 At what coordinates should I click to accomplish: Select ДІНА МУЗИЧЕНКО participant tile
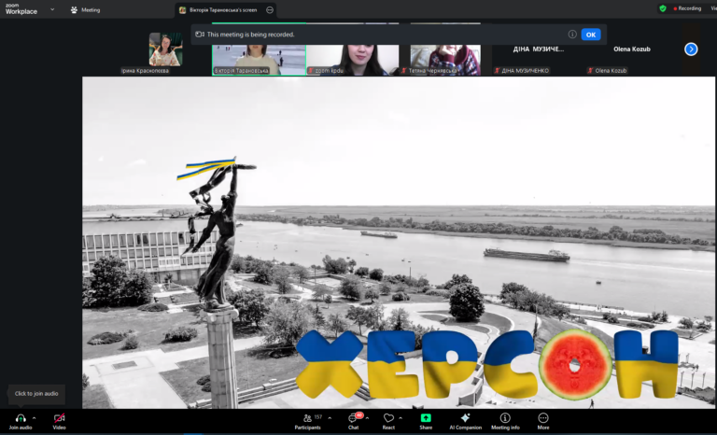point(538,49)
